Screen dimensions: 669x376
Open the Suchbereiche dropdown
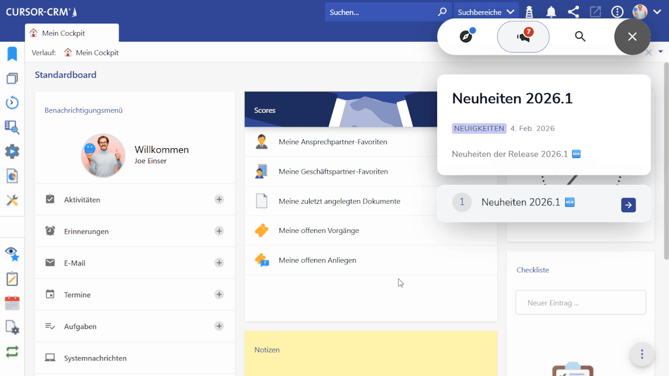point(487,12)
